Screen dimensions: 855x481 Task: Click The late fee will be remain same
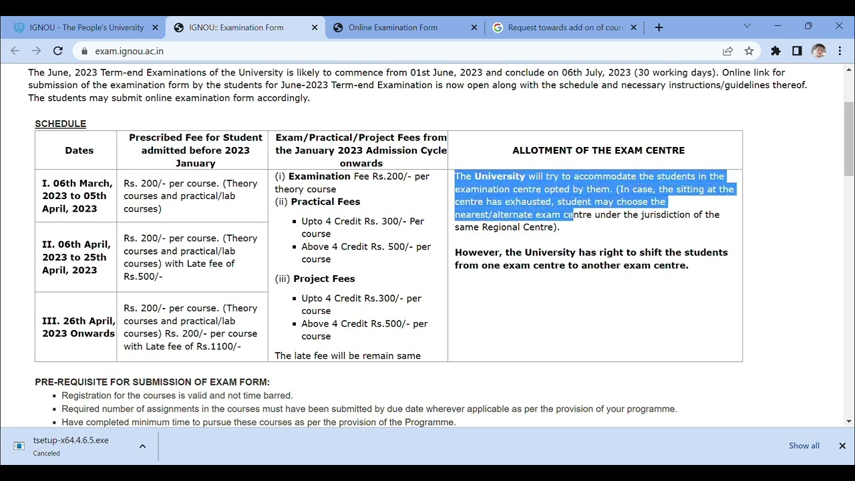(347, 355)
